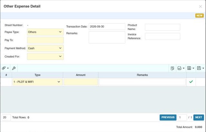Click the page number field
This screenshot has height=132, width=206.
[x=182, y=118]
